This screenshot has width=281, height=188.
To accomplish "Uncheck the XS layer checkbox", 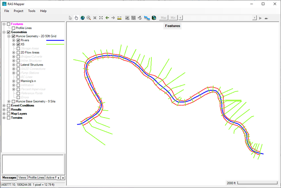I will click(18, 44).
